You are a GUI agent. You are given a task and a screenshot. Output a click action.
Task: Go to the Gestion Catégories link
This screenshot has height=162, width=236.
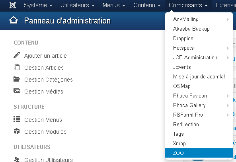click(49, 80)
